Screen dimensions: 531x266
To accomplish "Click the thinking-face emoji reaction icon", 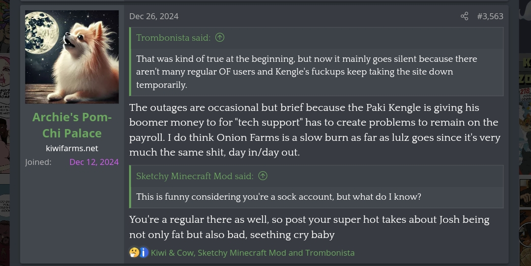I will (134, 253).
